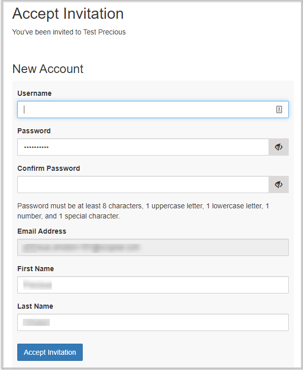This screenshot has height=370, width=303.
Task: Click into the First Name field
Action: tap(153, 285)
